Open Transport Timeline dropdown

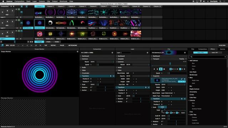pos(182,59)
